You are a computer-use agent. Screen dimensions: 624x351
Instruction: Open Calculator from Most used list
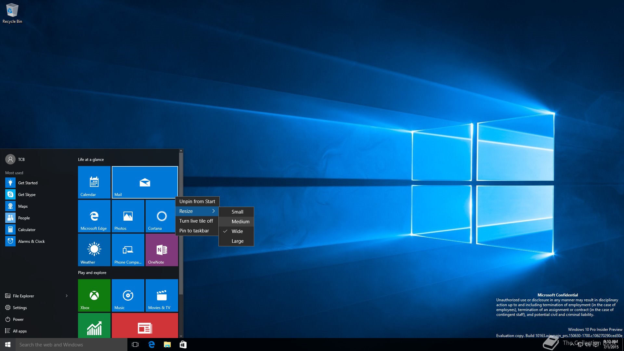(38, 229)
